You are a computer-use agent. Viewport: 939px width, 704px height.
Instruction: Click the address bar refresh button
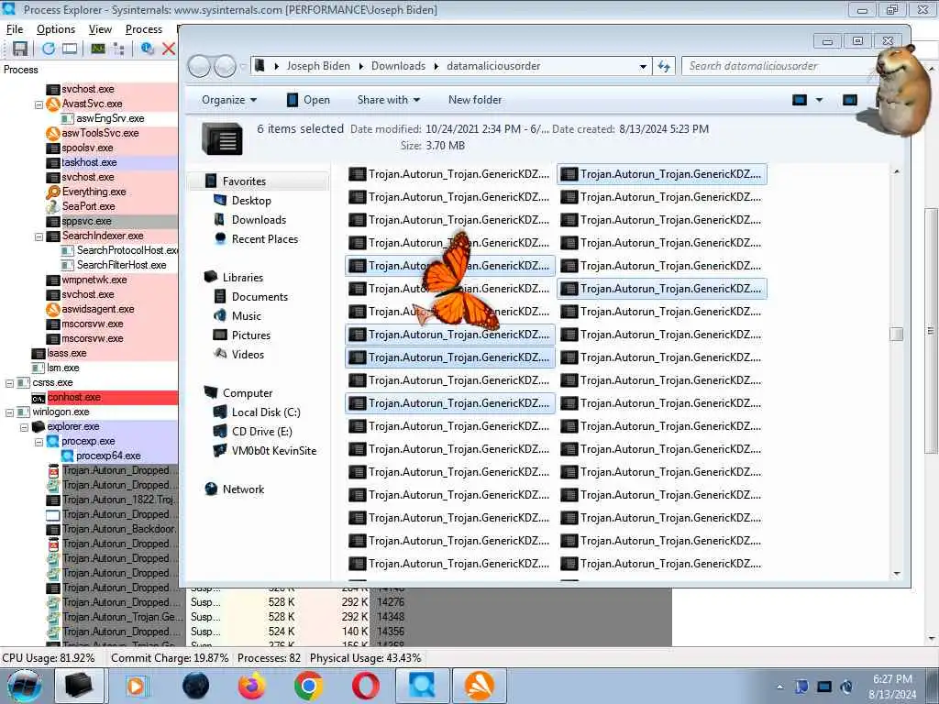[664, 66]
